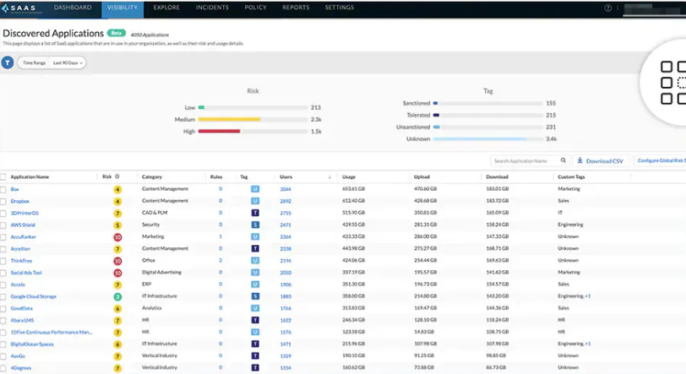Click risk badge 4 for Box
Image resolution: width=686 pixels, height=374 pixels.
[x=117, y=189]
